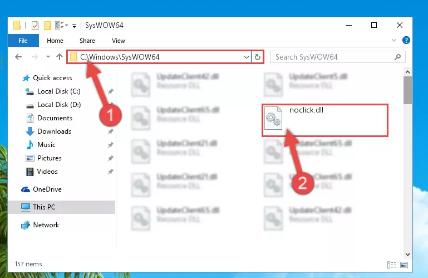Minimize the SysWOW64 window

pos(349,25)
